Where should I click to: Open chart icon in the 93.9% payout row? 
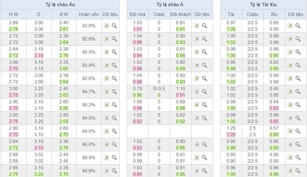point(106,65)
